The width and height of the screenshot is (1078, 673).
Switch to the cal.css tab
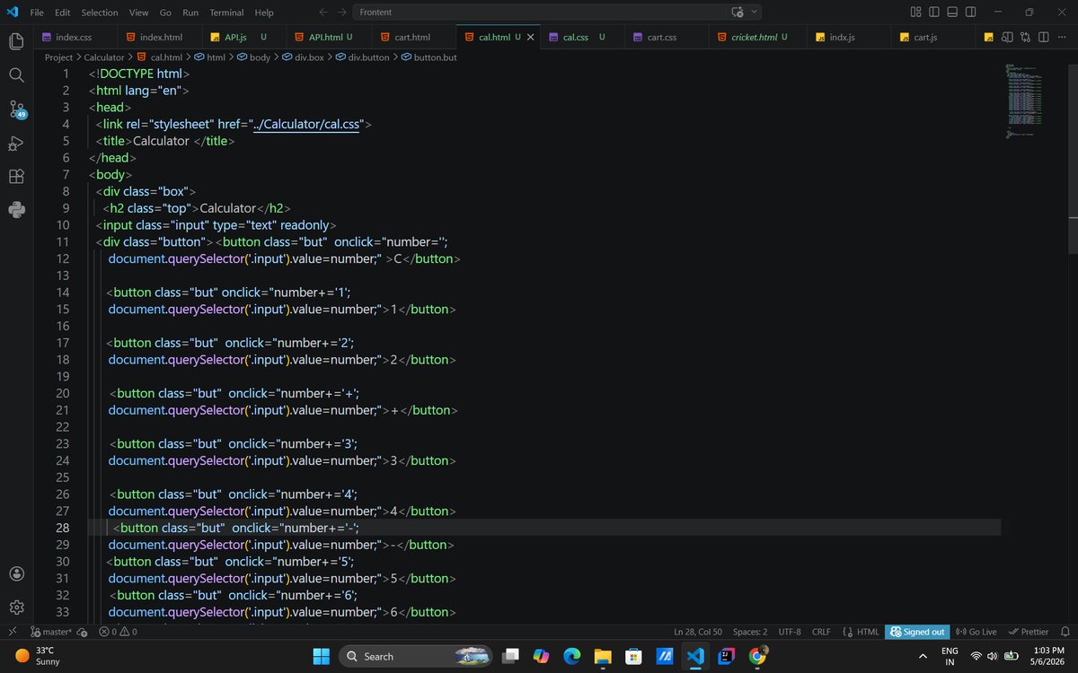point(583,38)
